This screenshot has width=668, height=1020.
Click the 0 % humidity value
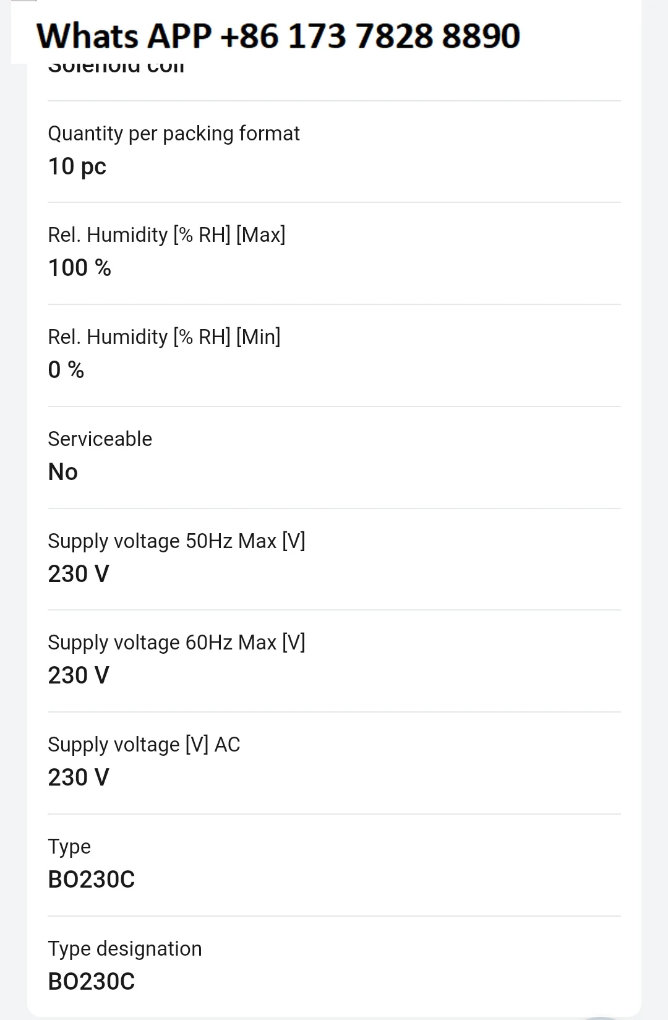[x=66, y=370]
